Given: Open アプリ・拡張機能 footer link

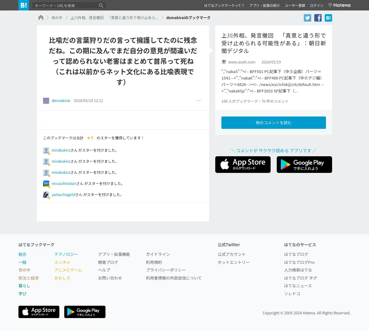Looking at the screenshot, I should (114, 254).
